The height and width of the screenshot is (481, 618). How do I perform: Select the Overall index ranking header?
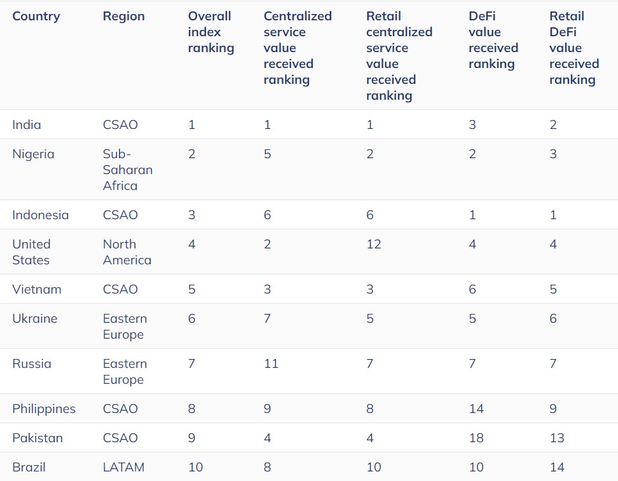pyautogui.click(x=210, y=32)
